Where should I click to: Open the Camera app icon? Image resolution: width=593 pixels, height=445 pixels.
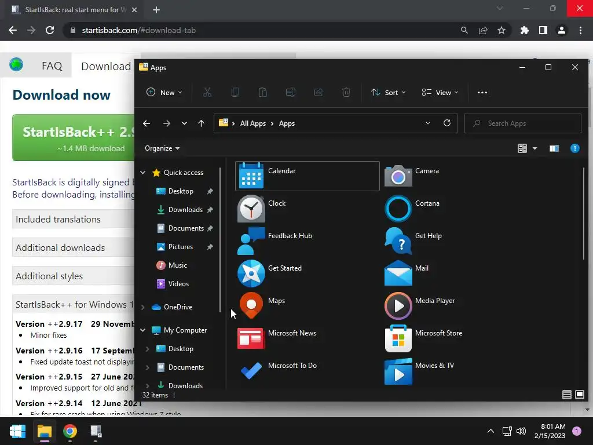click(x=398, y=176)
